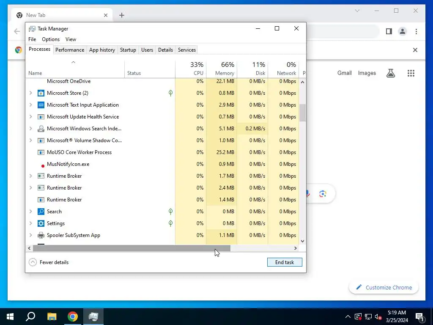Expand the Volume Shadow Copy row
This screenshot has width=433, height=325.
(x=30, y=140)
